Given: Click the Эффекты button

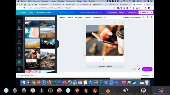Looking at the screenshot, I should (x=62, y=17).
